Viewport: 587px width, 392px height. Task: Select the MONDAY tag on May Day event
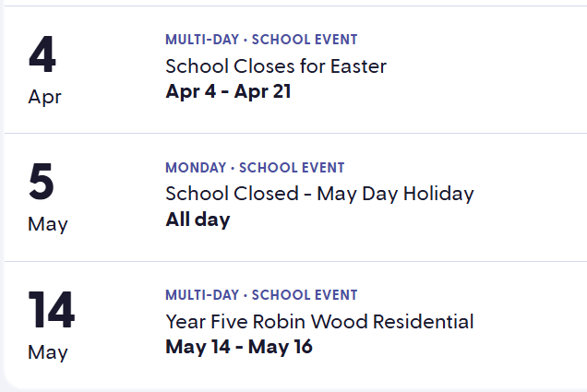coord(196,168)
